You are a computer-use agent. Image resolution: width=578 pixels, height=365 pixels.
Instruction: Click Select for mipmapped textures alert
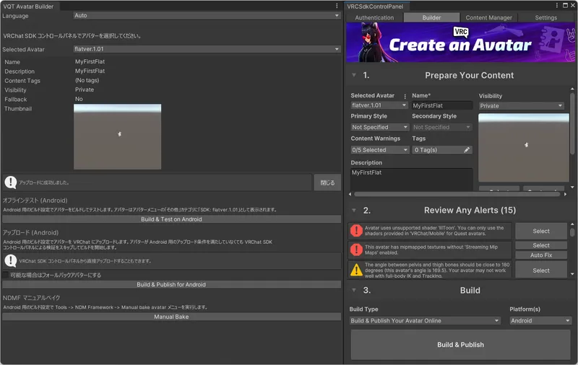(540, 245)
